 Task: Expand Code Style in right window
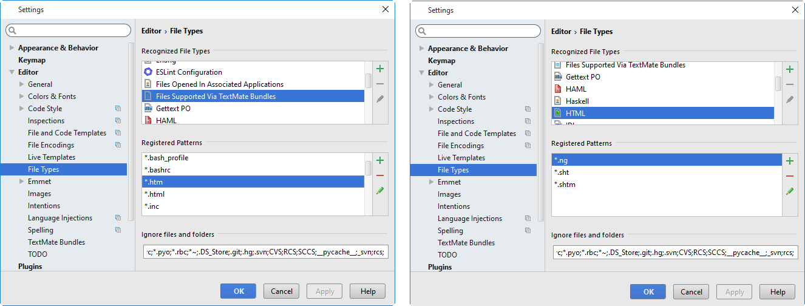(432, 109)
